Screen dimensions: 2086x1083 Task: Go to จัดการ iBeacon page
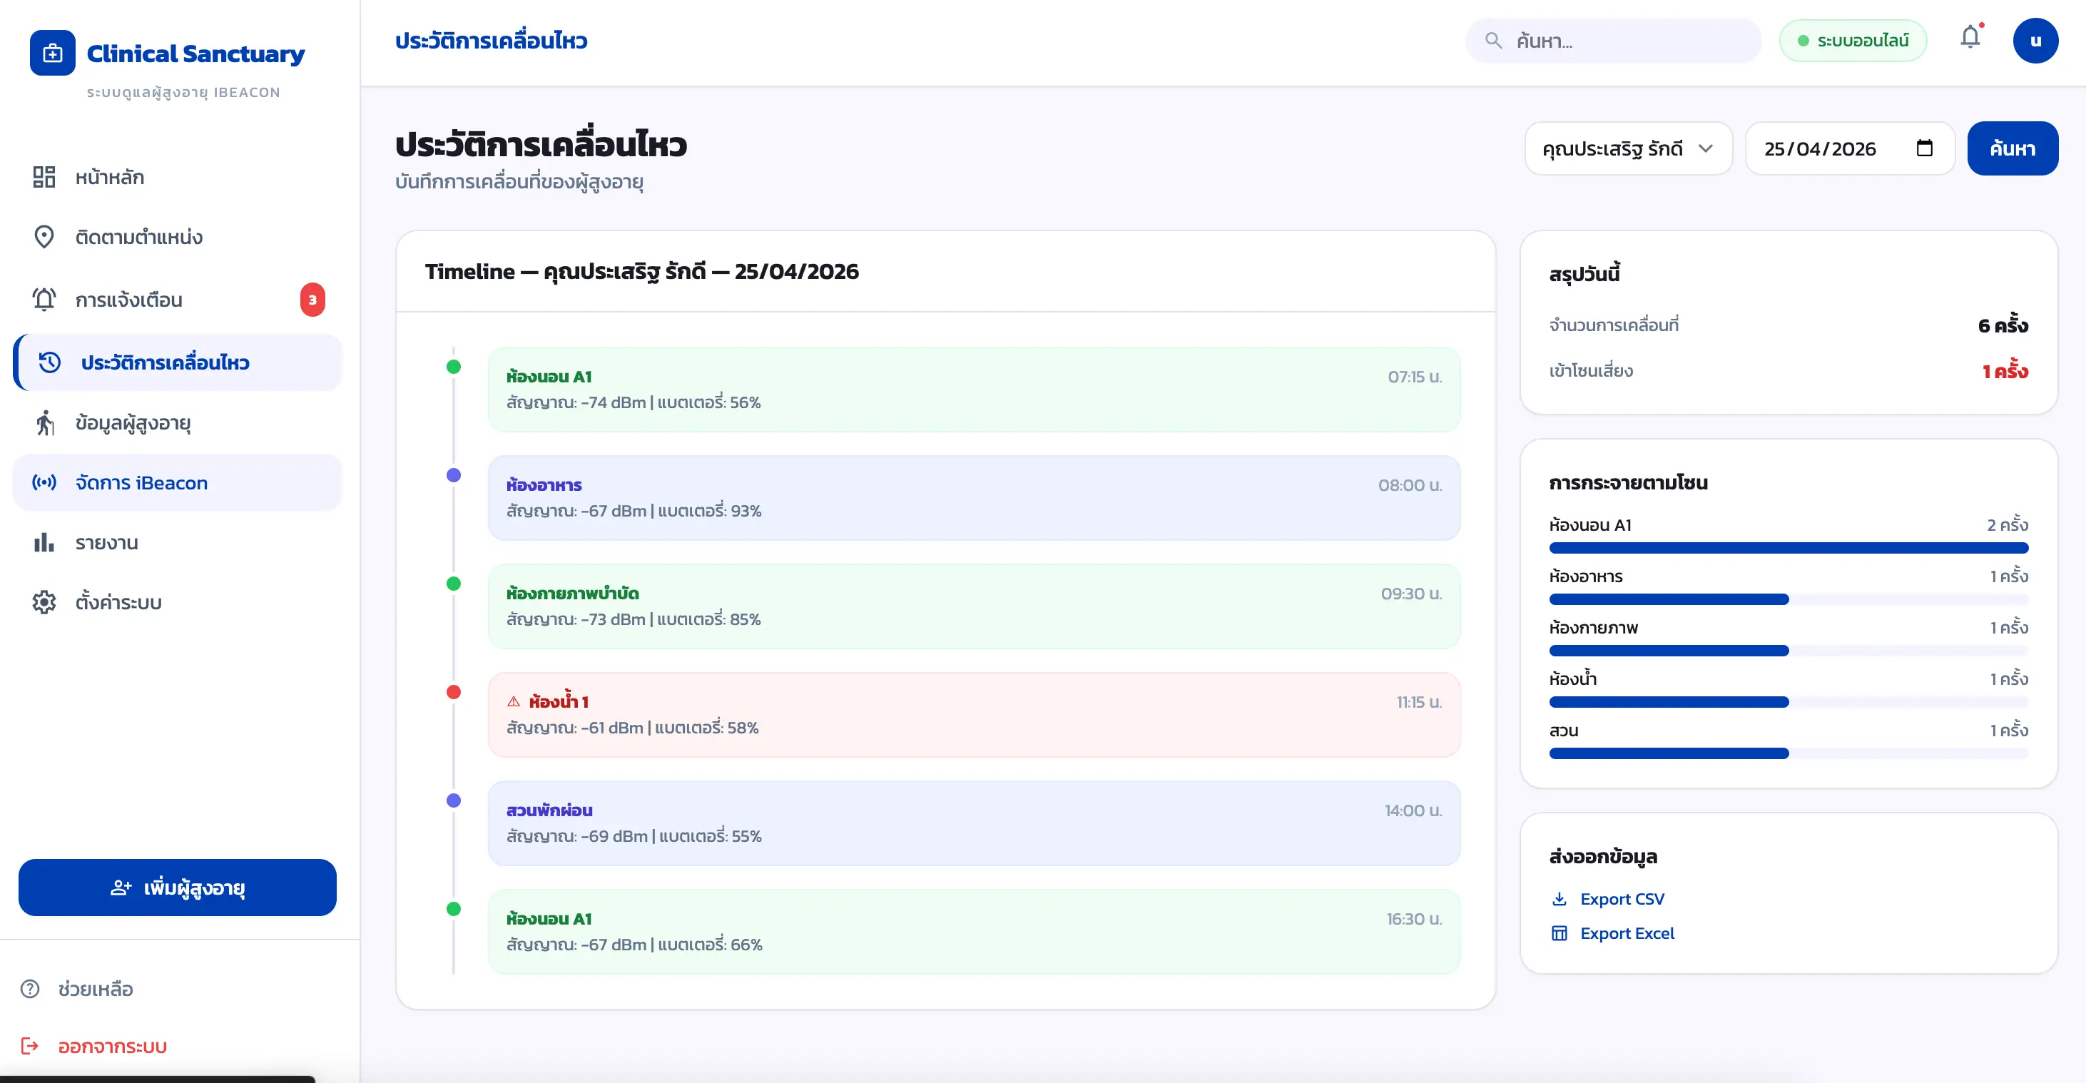[x=178, y=483]
